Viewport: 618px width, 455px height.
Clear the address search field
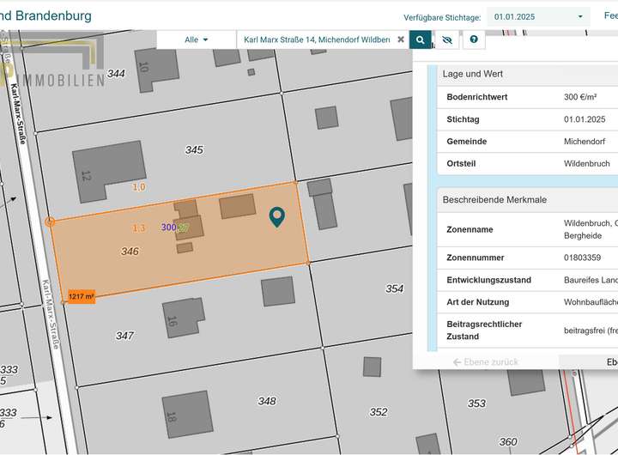click(x=401, y=39)
